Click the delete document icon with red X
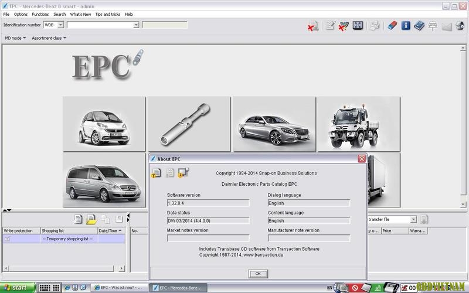 (313, 26)
